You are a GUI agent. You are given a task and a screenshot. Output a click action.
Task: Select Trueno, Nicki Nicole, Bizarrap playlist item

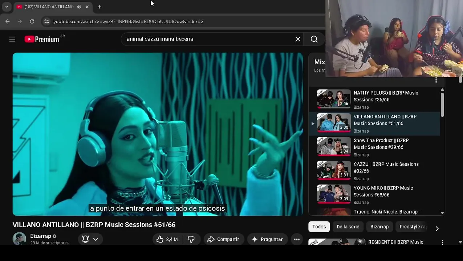[374, 212]
